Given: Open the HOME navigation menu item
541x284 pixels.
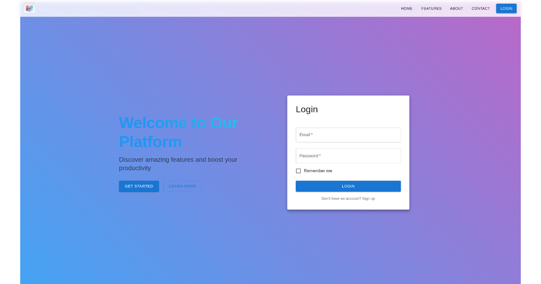Looking at the screenshot, I should pos(406,8).
